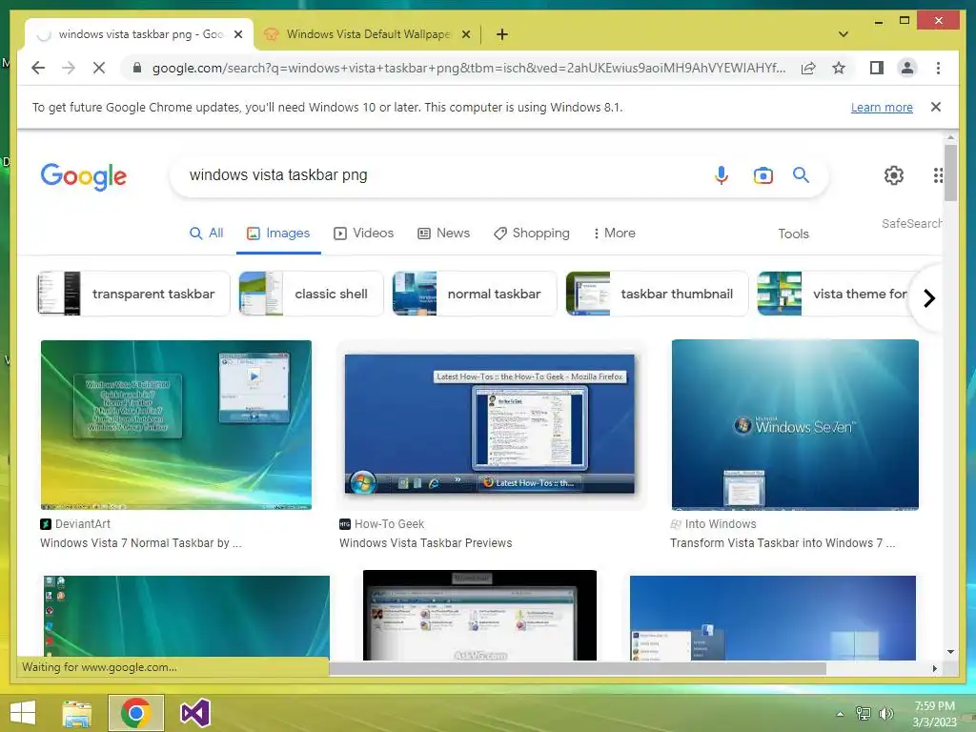Open the Chrome profile avatar menu

coord(907,68)
